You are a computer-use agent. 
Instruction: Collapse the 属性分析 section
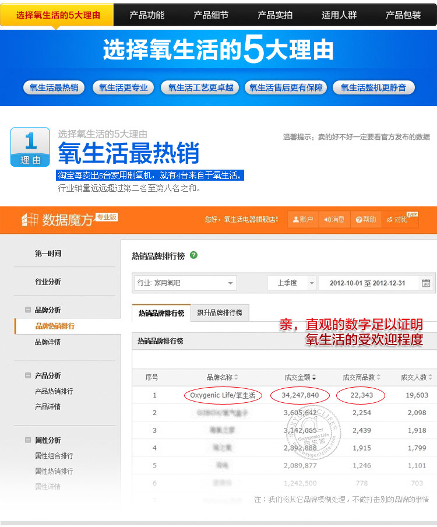point(28,440)
